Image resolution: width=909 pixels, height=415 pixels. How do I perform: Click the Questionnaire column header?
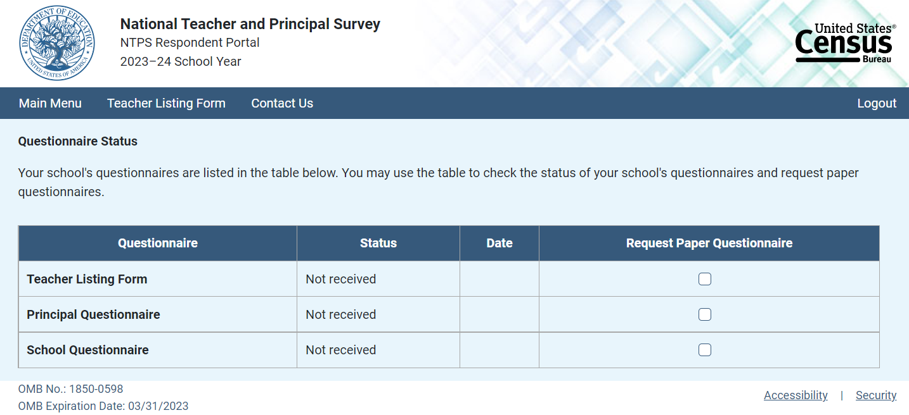(x=158, y=244)
